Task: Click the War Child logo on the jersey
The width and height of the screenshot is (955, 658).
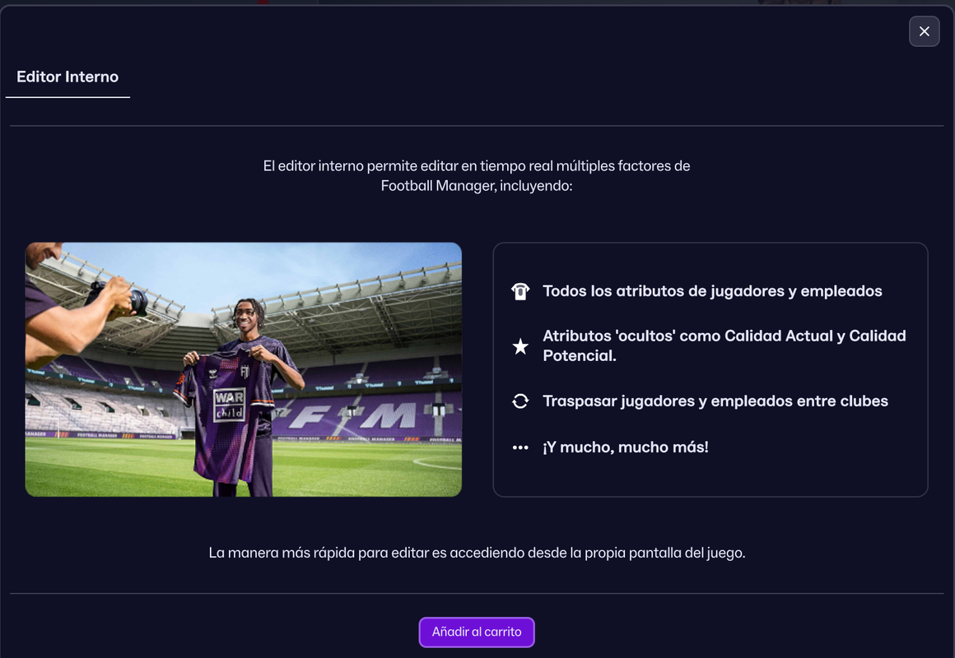Action: 229,405
